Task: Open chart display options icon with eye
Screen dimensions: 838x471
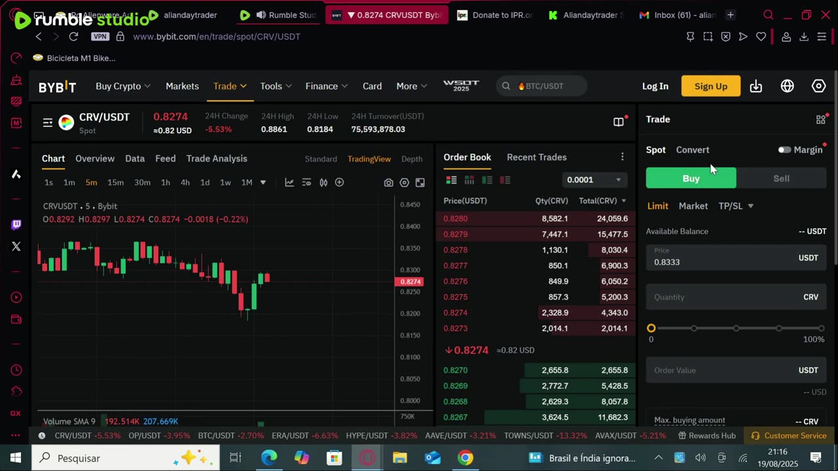Action: click(x=306, y=183)
